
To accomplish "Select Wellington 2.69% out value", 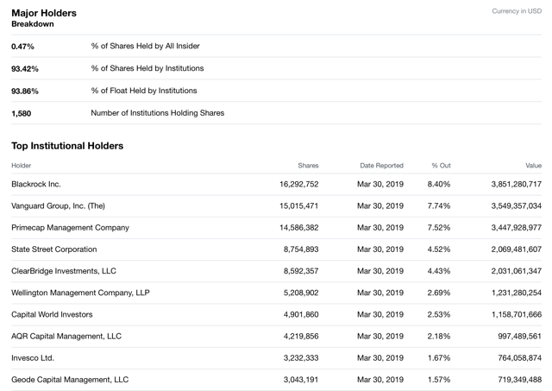I will pos(439,293).
